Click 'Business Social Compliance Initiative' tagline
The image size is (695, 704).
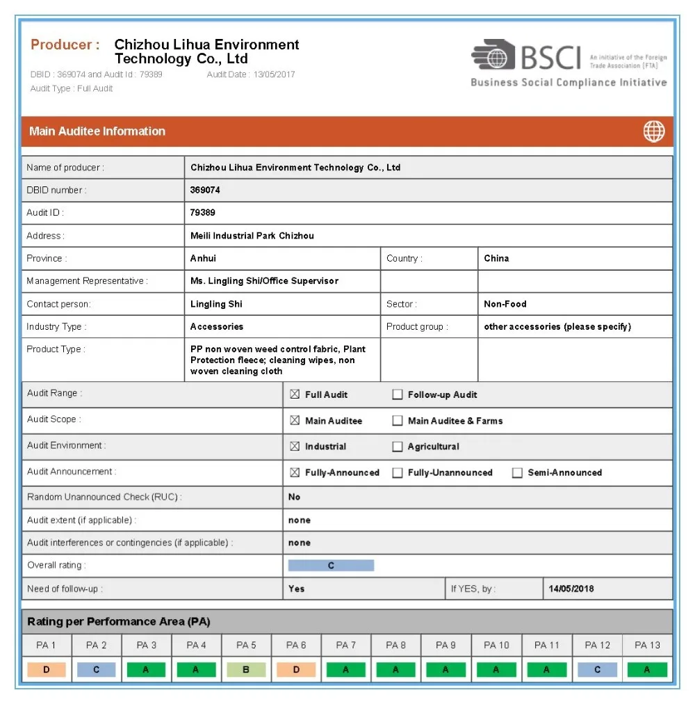coord(569,83)
